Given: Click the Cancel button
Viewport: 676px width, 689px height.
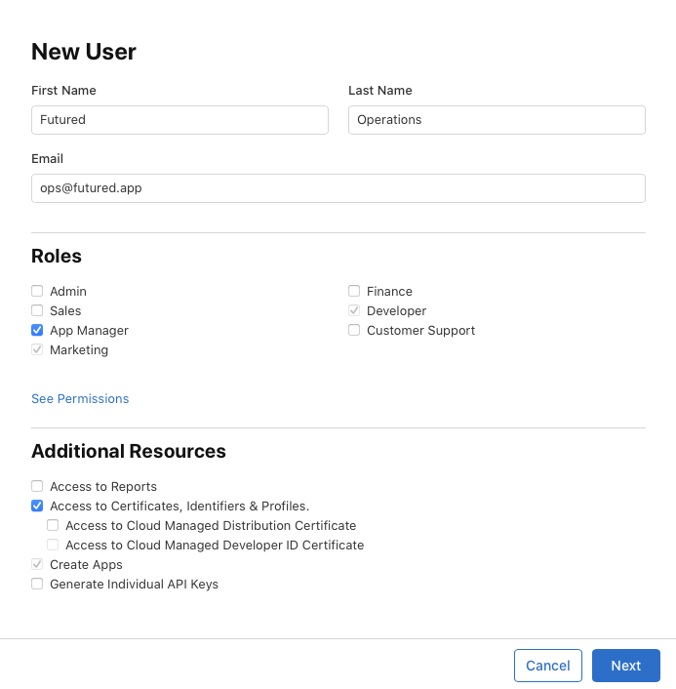Looking at the screenshot, I should (x=547, y=666).
